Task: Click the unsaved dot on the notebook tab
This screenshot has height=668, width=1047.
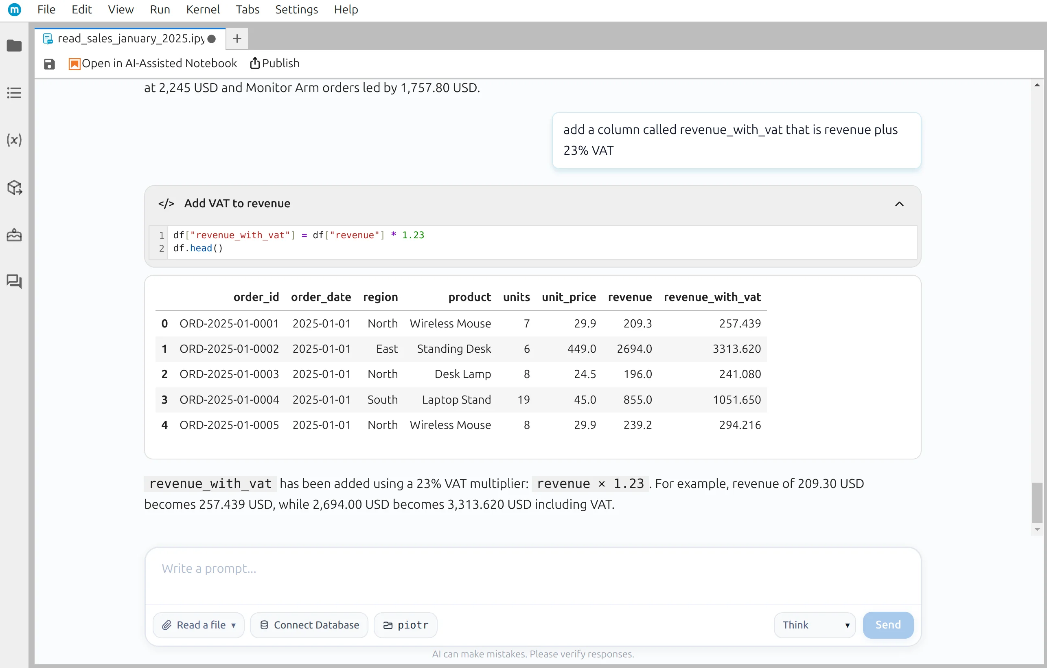Action: click(212, 39)
